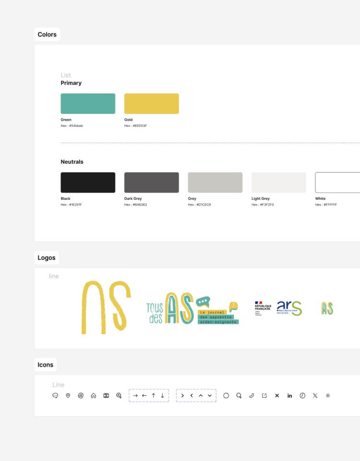Click the Tous des AS journal logo
Viewport: 360px width, 461px height.
point(192,308)
